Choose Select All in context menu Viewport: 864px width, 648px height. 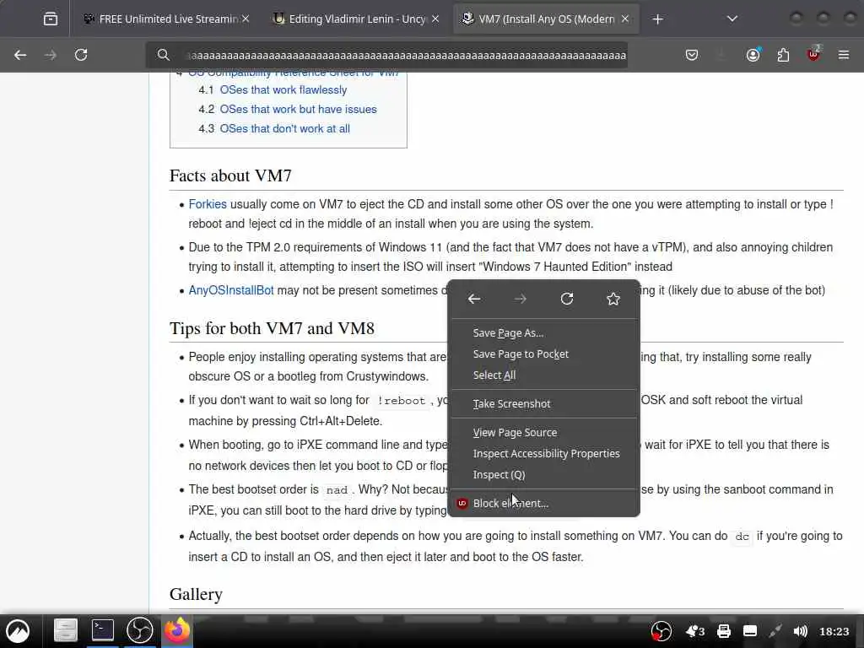click(544, 375)
